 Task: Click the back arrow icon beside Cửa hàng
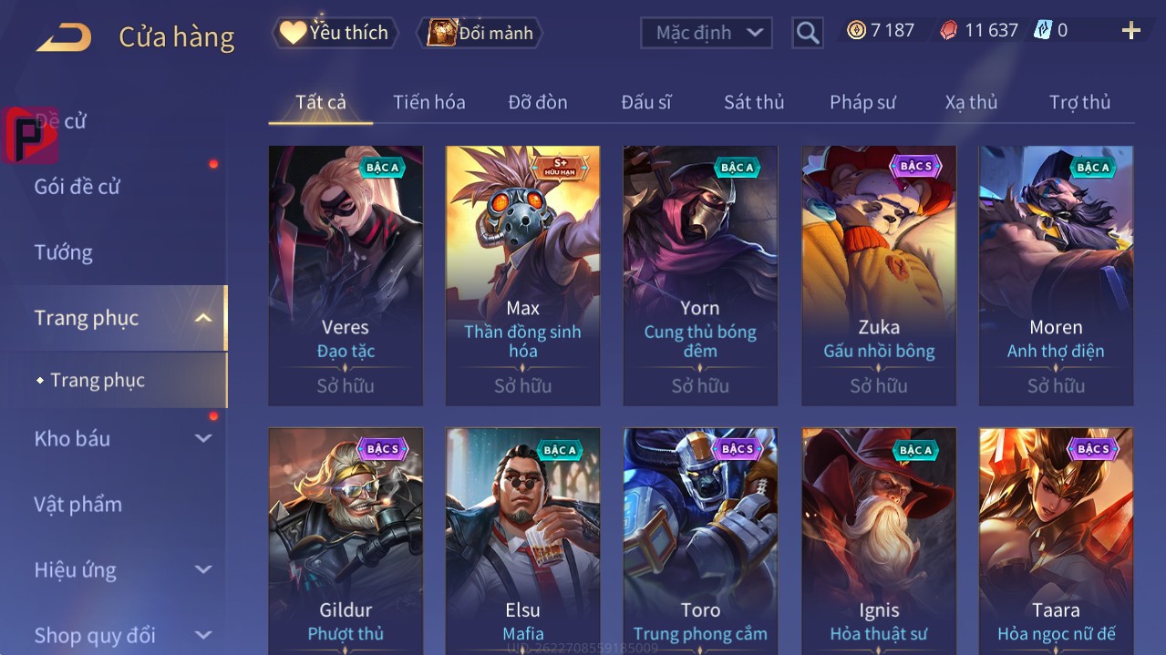coord(63,37)
